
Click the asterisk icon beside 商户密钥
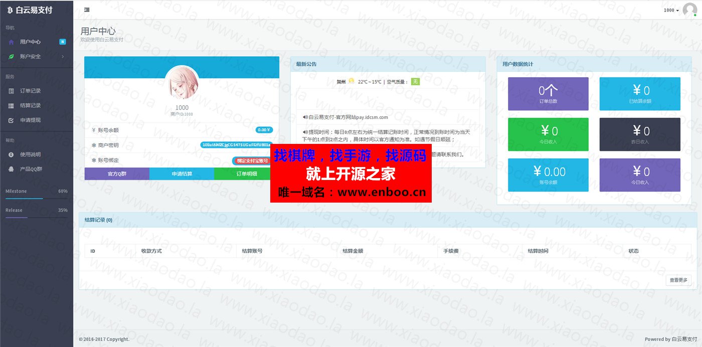click(94, 145)
